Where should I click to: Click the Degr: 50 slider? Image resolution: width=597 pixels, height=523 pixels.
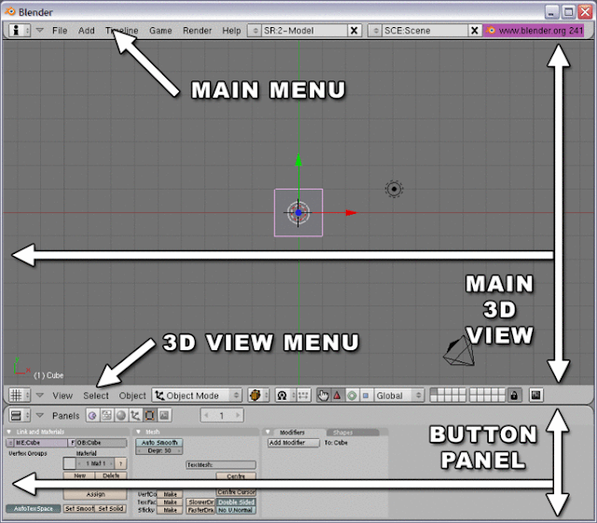(160, 450)
